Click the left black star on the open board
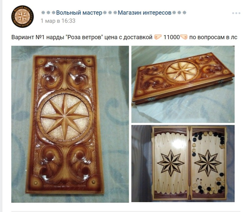247x212 pixels. pos(171,163)
